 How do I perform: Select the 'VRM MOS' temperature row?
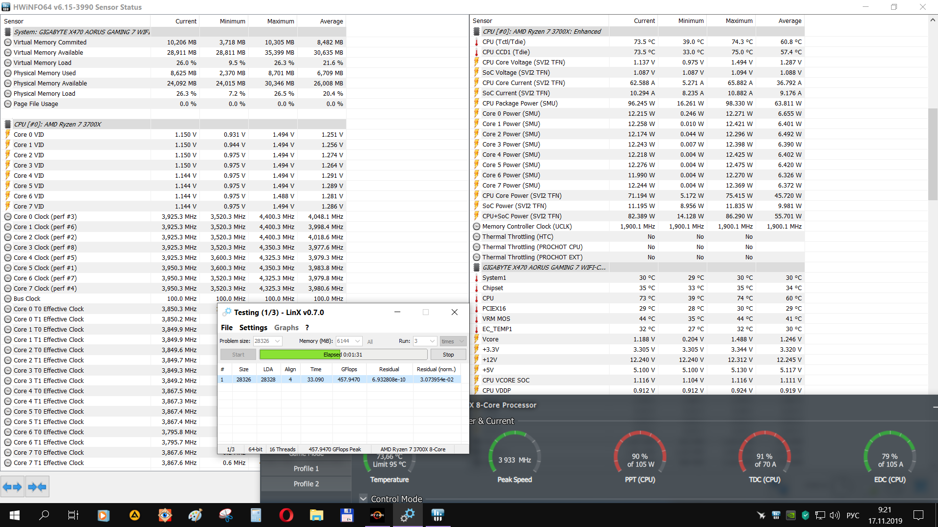(637, 319)
